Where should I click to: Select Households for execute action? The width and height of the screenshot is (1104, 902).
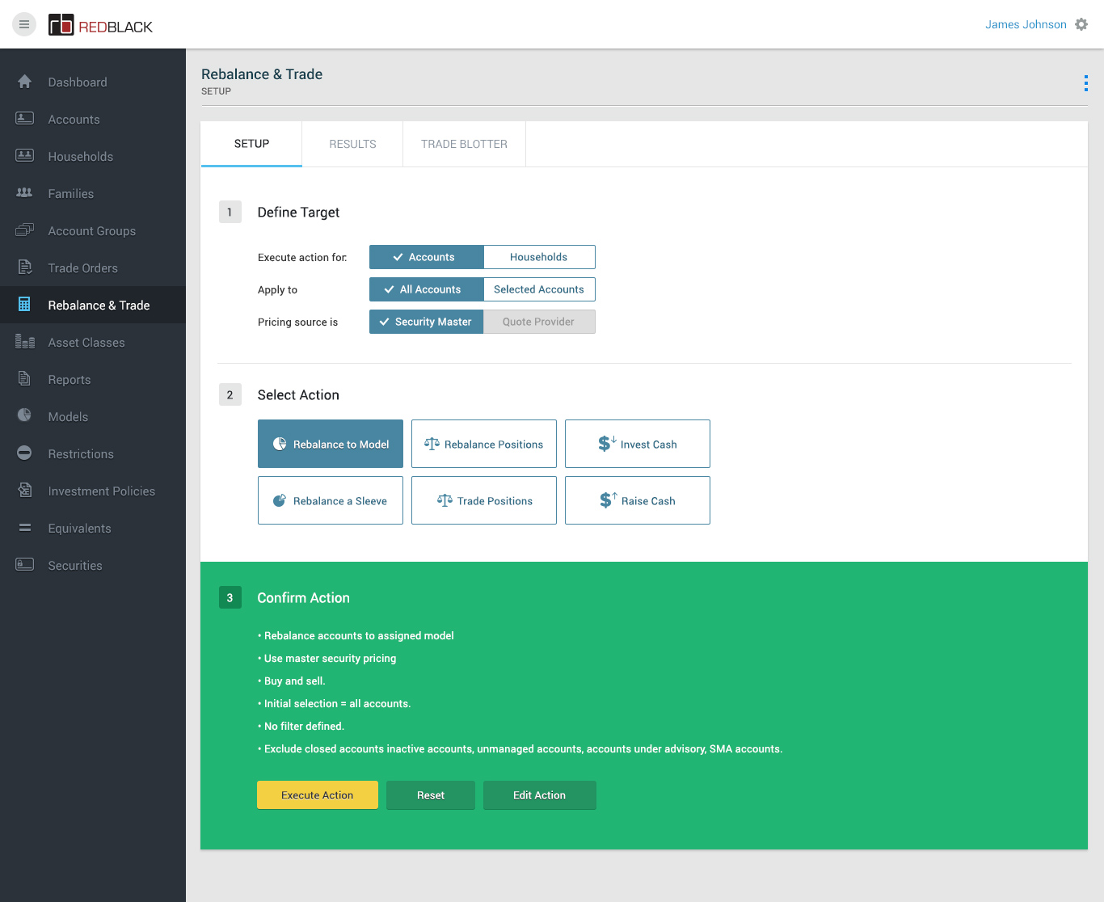point(539,257)
